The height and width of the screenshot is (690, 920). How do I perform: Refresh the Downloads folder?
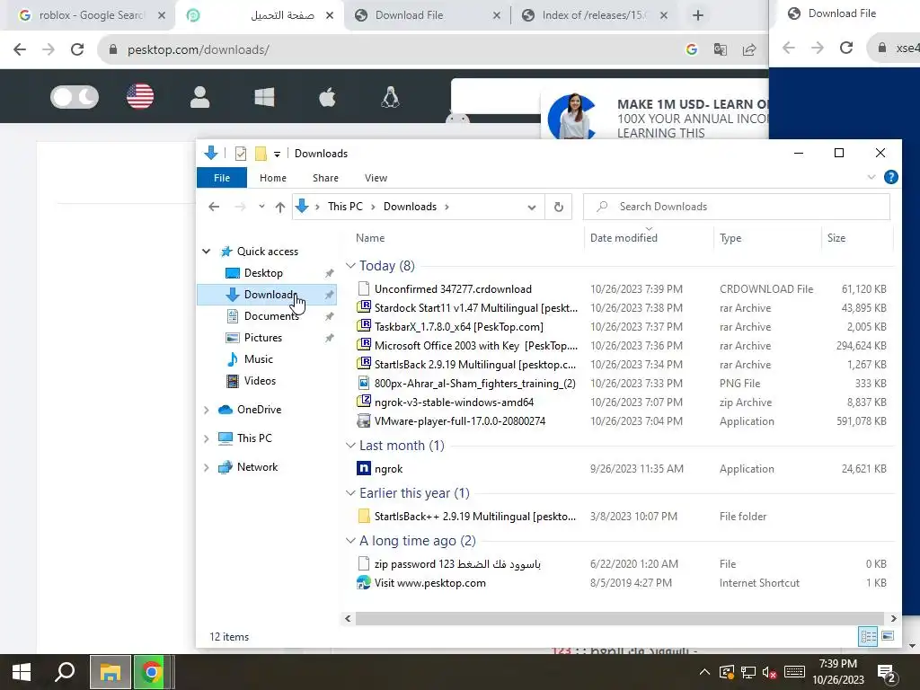[x=559, y=208]
